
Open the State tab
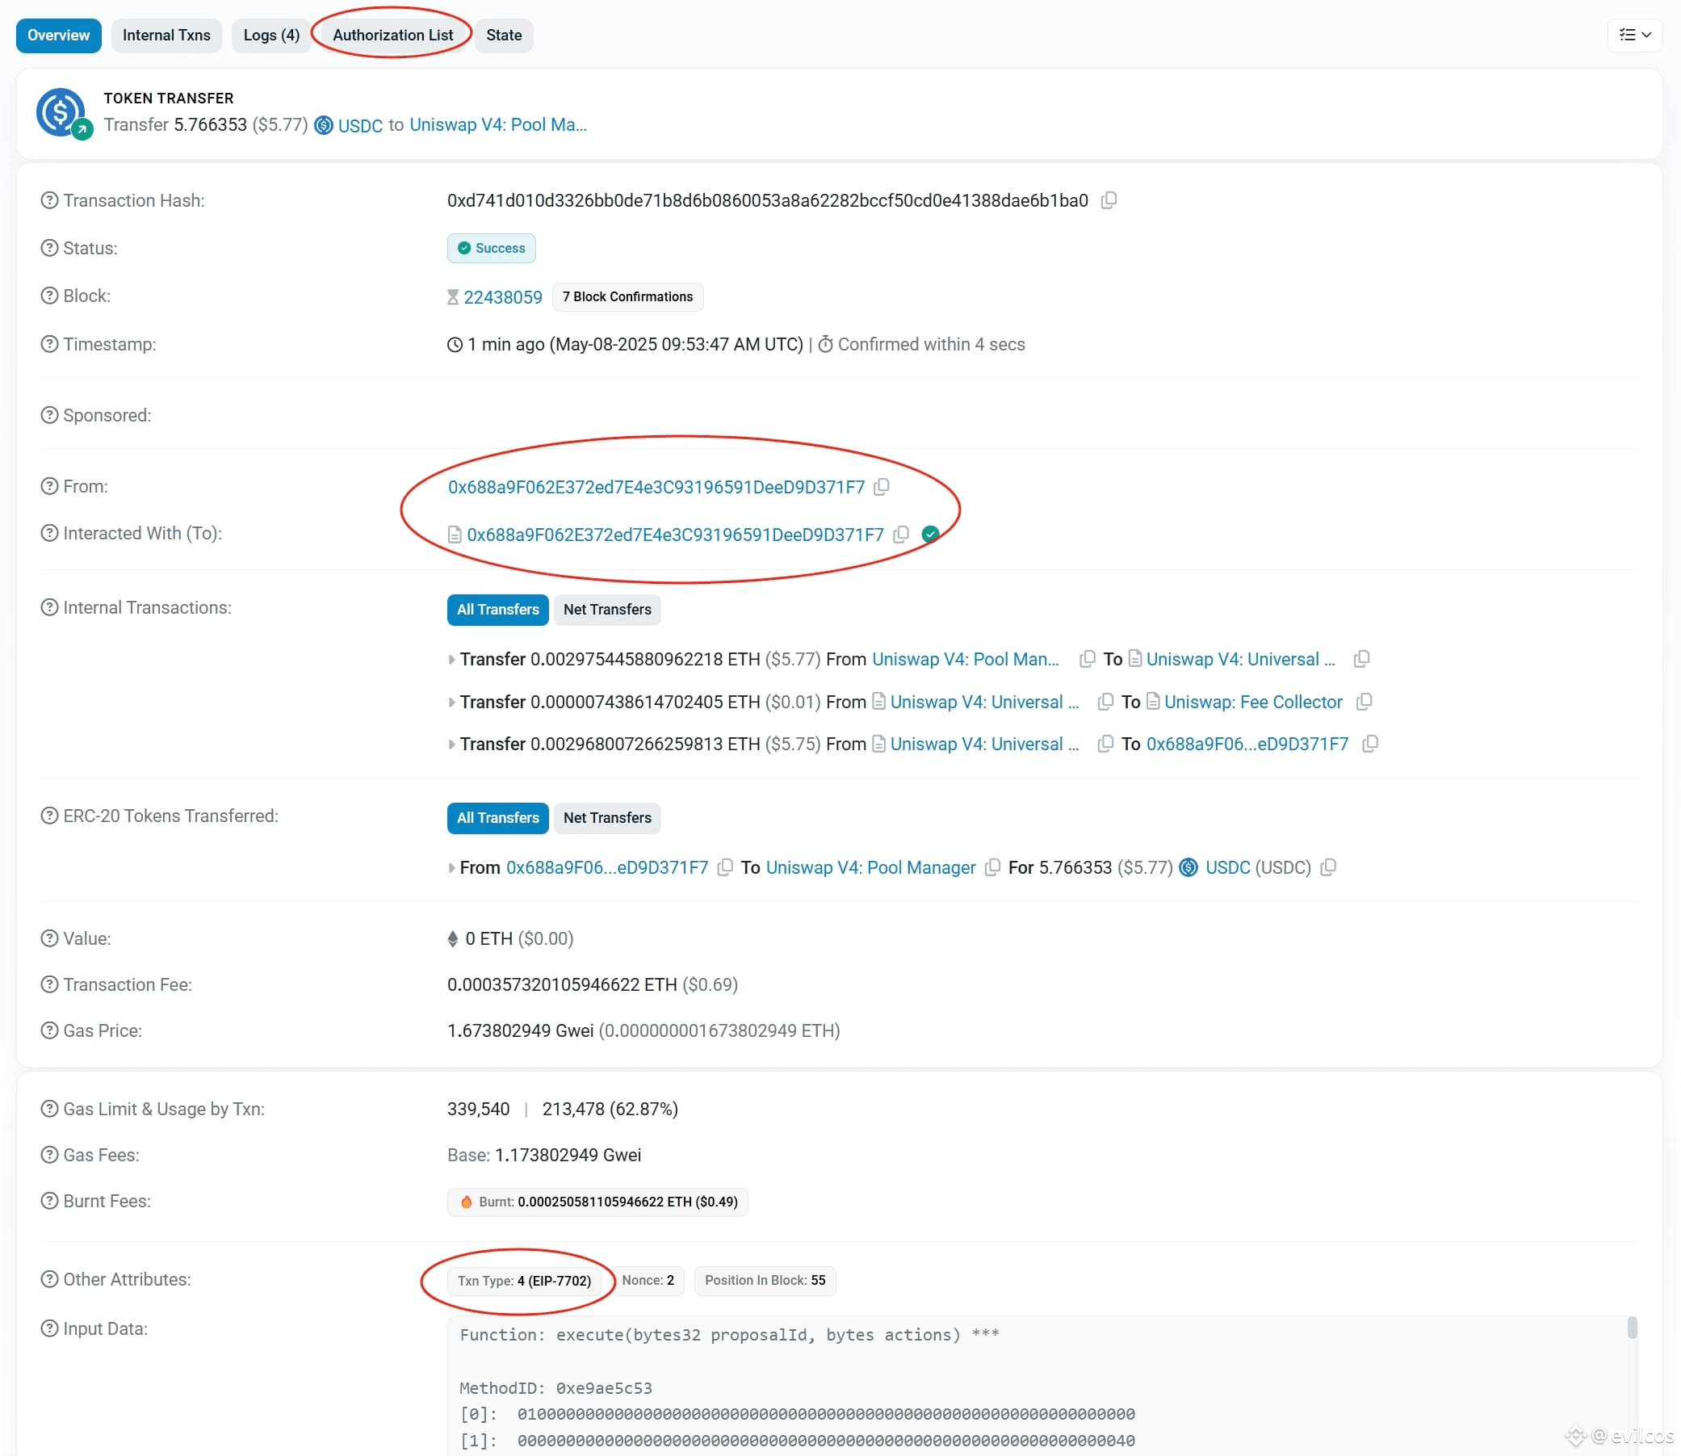pos(504,36)
